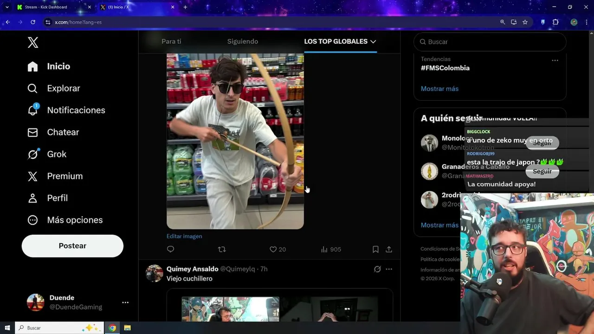The width and height of the screenshot is (594, 334).
Task: Like the post with 20 likes
Action: click(x=278, y=249)
